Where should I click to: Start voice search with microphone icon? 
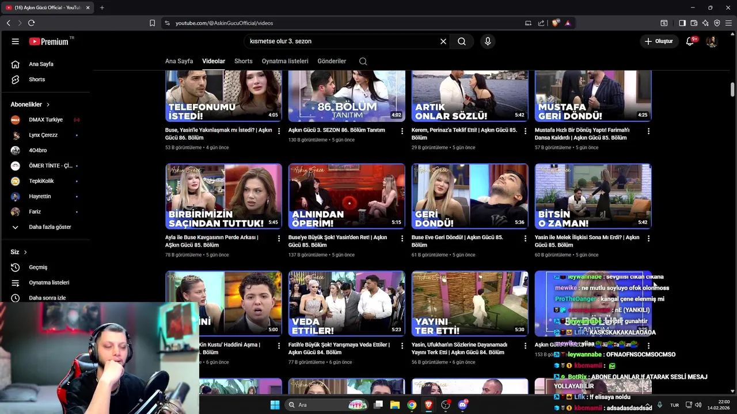point(488,41)
